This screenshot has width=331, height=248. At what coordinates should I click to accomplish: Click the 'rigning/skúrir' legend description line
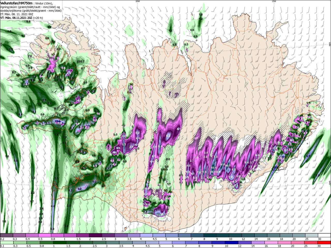click(x=30, y=7)
